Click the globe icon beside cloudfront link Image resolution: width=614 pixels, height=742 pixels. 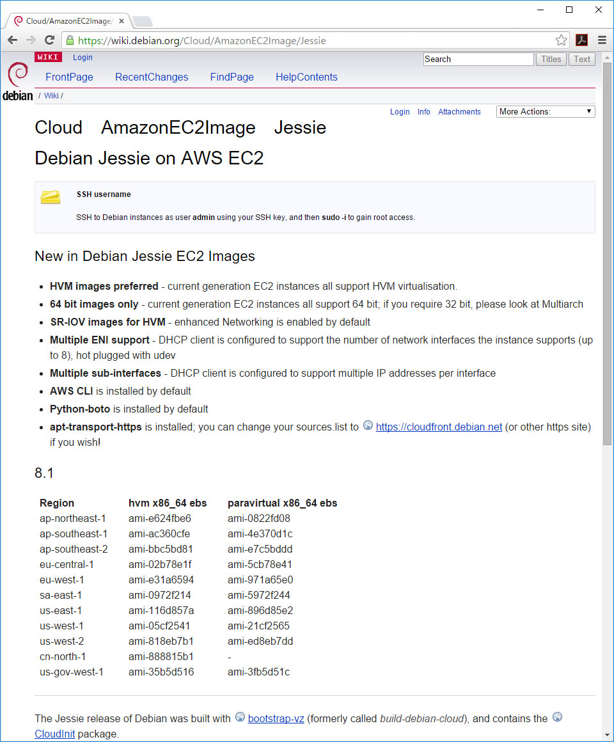coord(368,425)
